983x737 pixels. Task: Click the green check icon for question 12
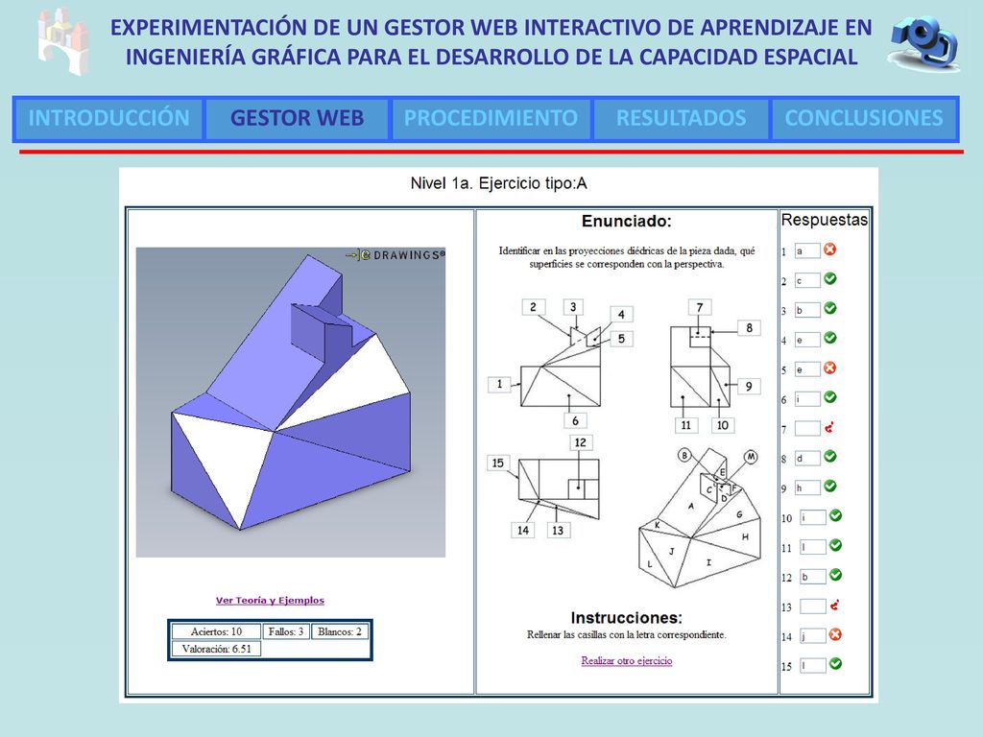click(x=836, y=574)
